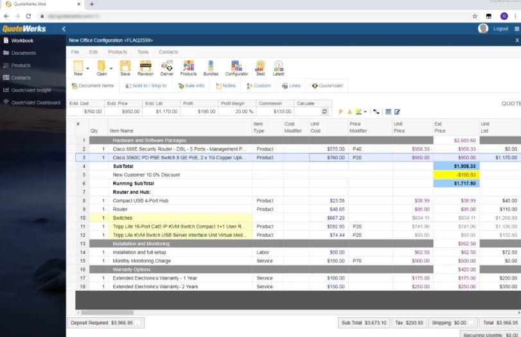Click the blue $1,717.50 Running SubTotal cell

pyautogui.click(x=457, y=184)
